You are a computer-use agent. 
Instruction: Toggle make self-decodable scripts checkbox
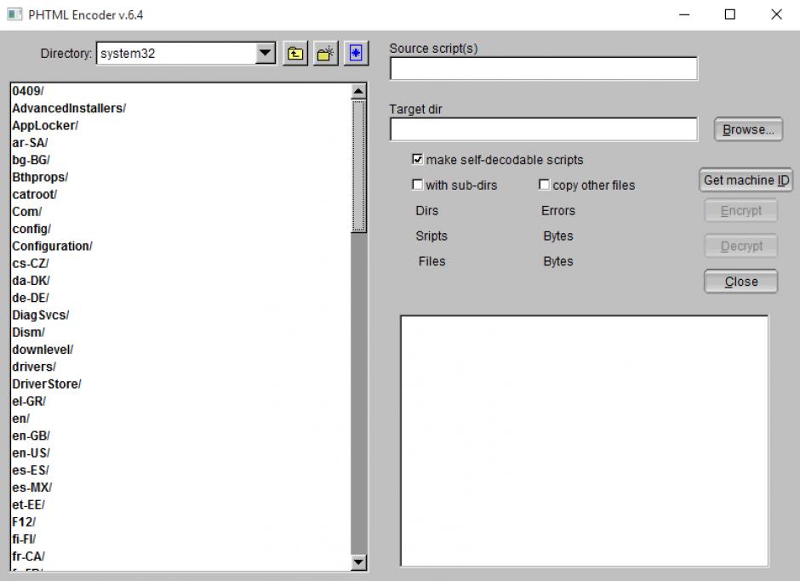418,159
